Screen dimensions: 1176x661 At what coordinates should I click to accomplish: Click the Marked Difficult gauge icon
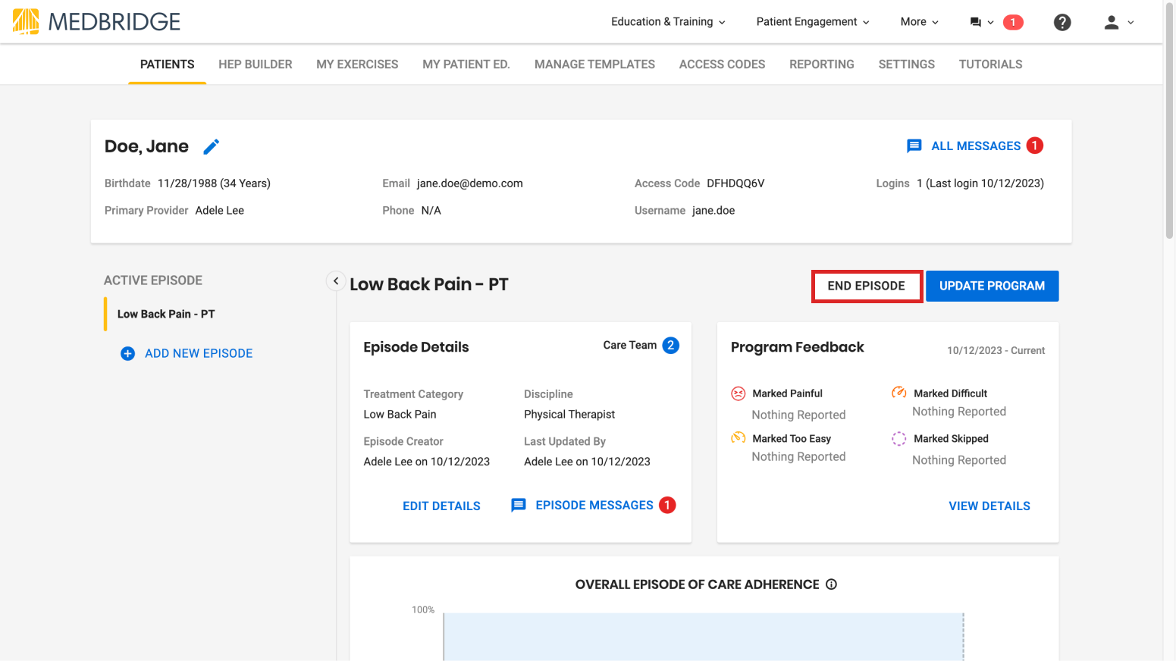click(x=899, y=393)
